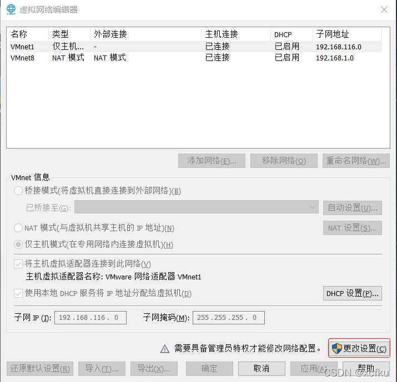This screenshot has height=382, width=397.
Task: Click VMnet8 外部连接 NAT 模式 cell
Action: point(109,58)
